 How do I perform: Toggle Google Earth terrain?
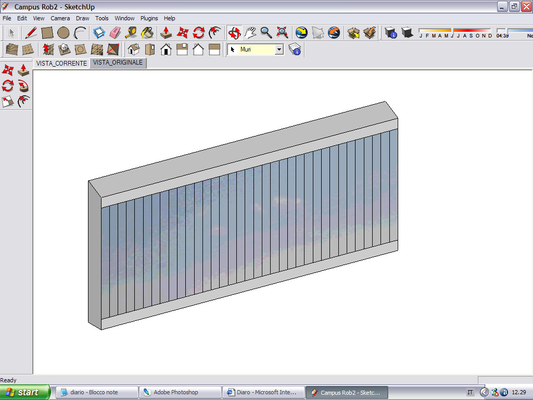(x=318, y=33)
